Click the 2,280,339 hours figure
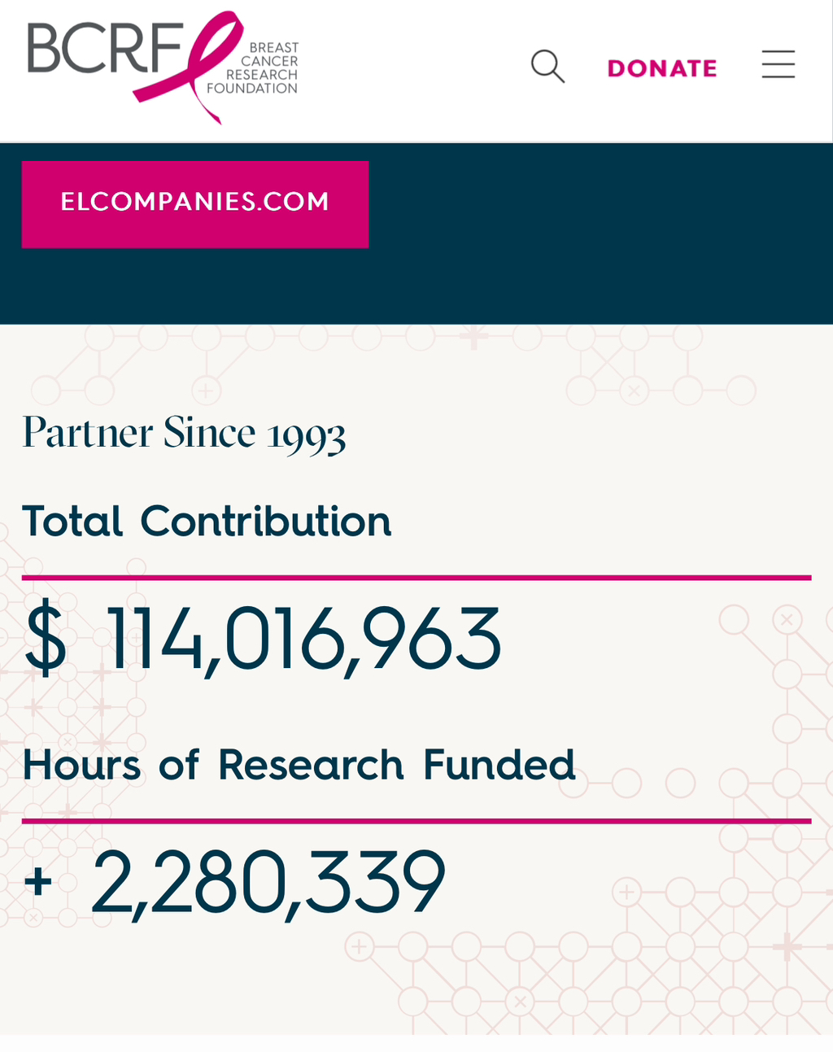833x1052 pixels. click(268, 883)
